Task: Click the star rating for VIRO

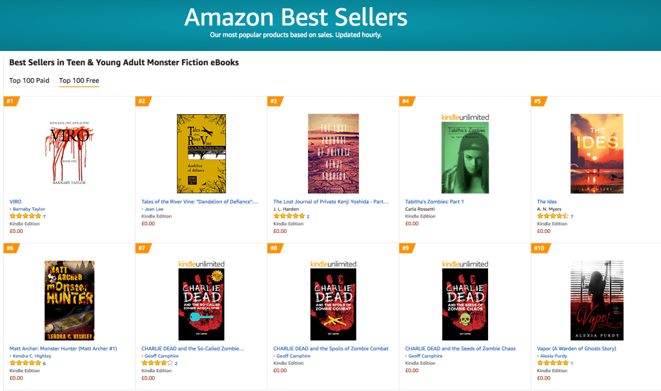Action: [26, 216]
